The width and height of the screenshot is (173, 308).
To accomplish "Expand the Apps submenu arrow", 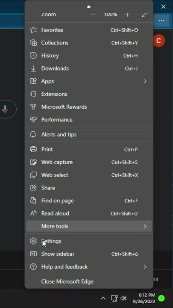I will [145, 81].
